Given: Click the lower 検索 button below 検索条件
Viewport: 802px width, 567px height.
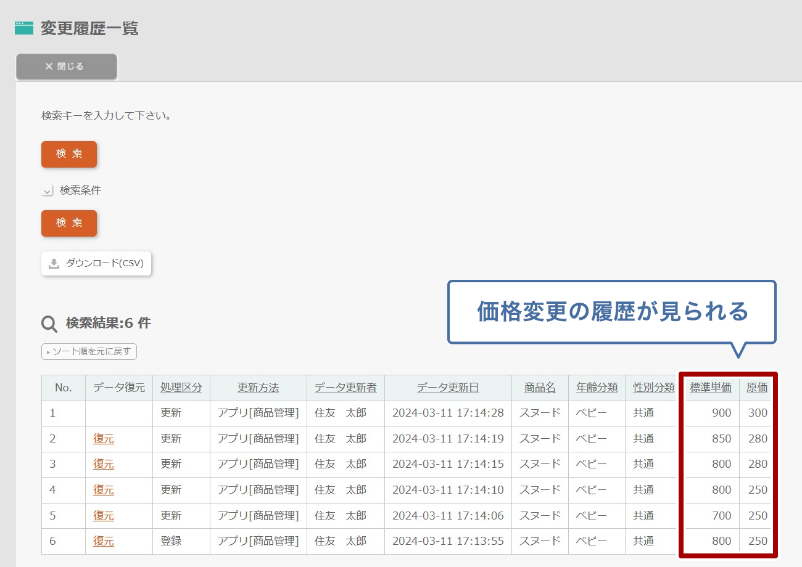Looking at the screenshot, I should pyautogui.click(x=69, y=223).
